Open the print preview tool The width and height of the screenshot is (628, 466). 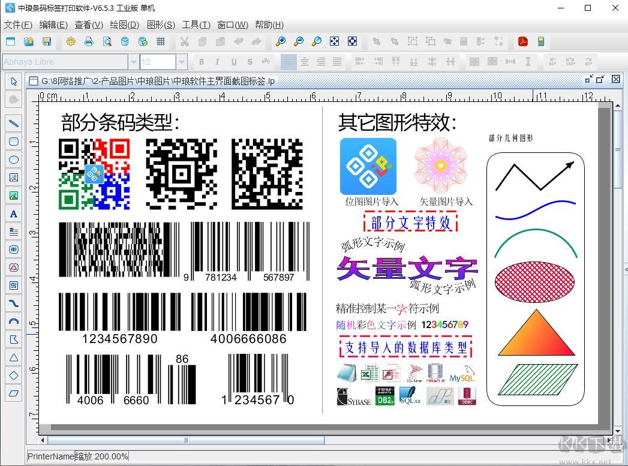tap(107, 42)
